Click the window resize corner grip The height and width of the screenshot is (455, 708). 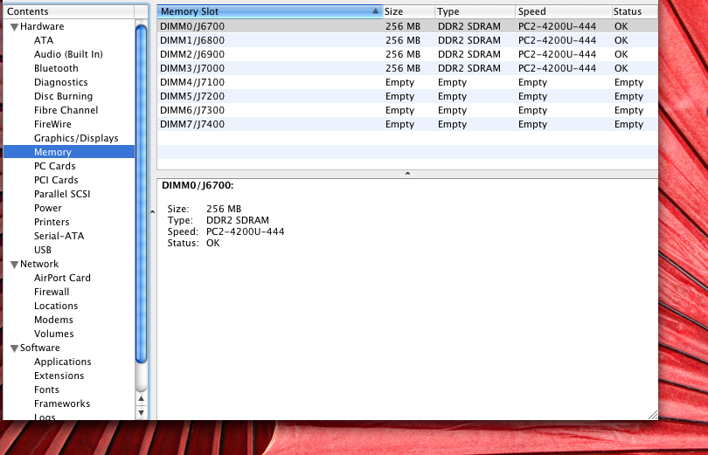pos(653,415)
